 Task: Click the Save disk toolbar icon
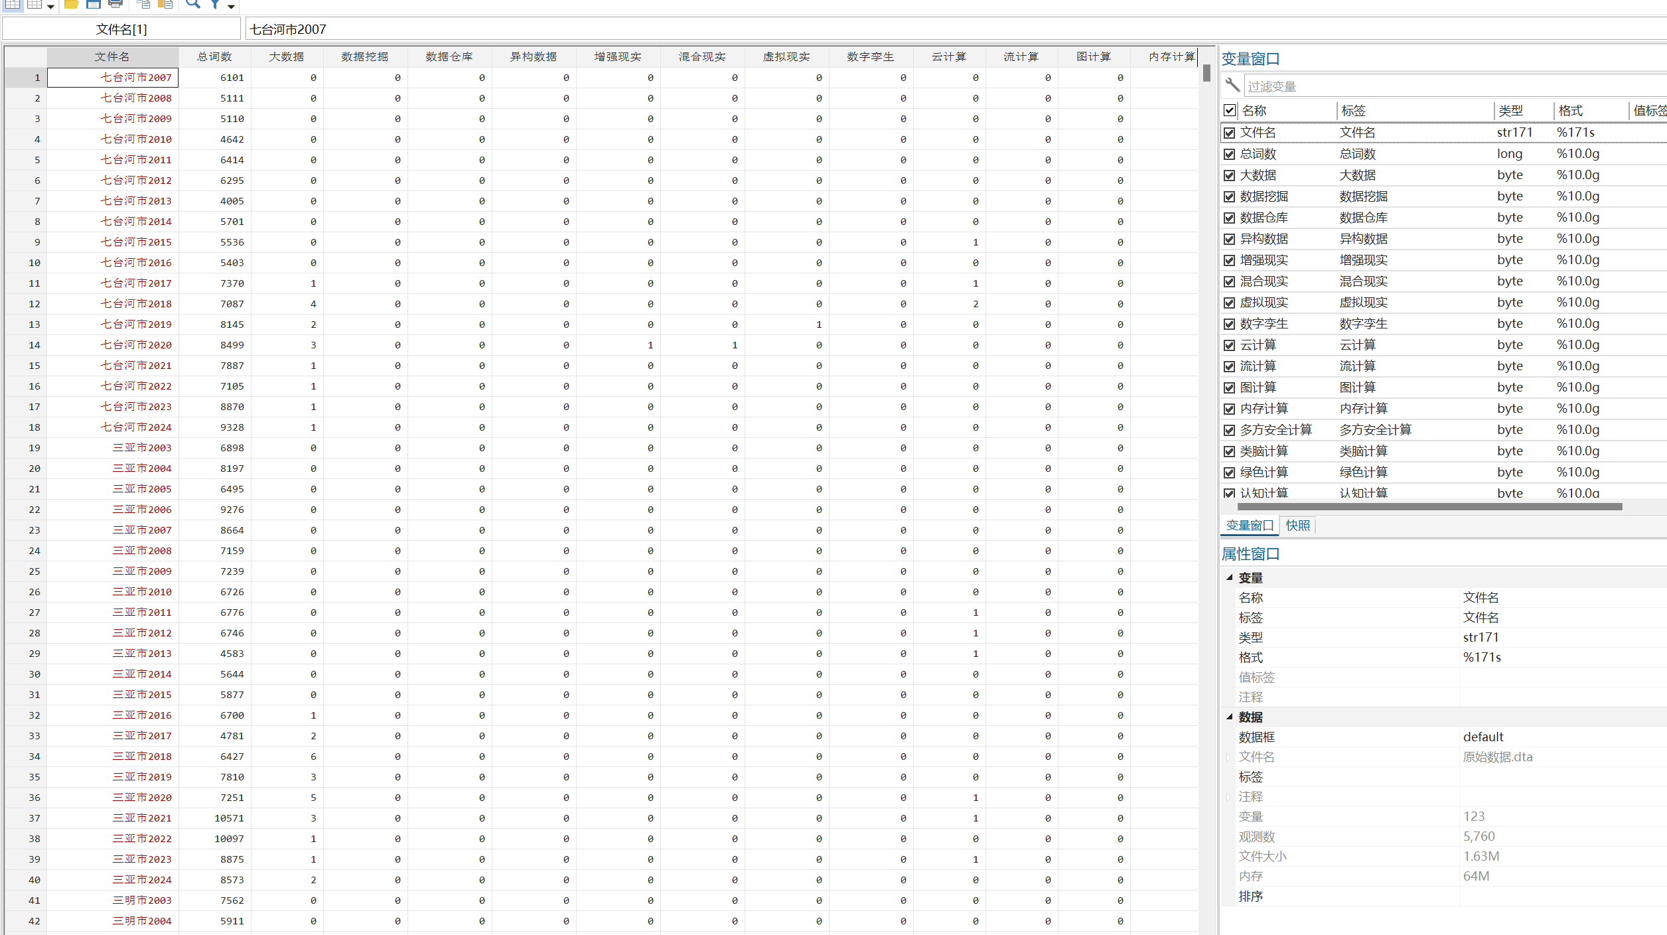pyautogui.click(x=94, y=4)
